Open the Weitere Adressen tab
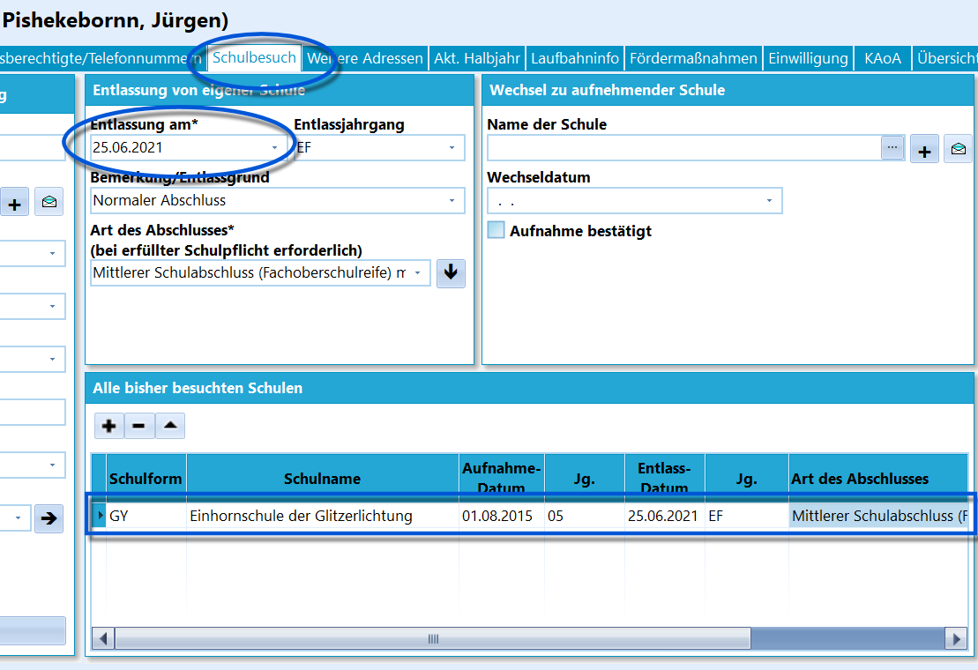This screenshot has width=978, height=670. [365, 58]
